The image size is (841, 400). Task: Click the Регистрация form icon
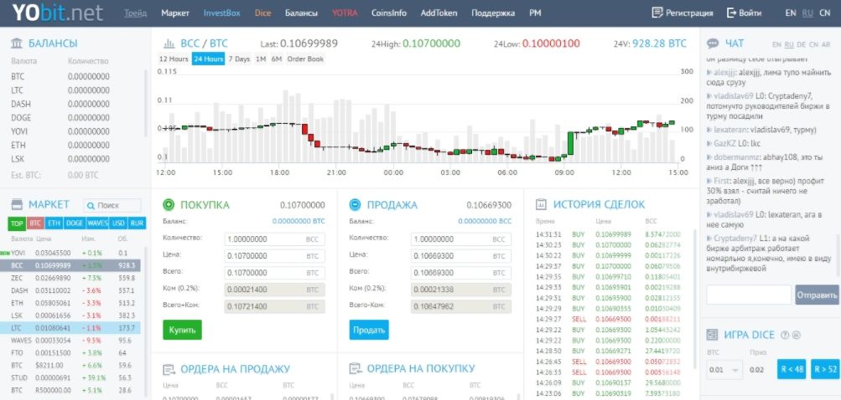click(x=657, y=13)
